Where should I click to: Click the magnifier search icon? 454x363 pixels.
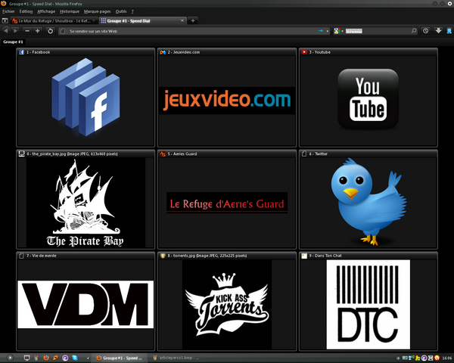[414, 31]
